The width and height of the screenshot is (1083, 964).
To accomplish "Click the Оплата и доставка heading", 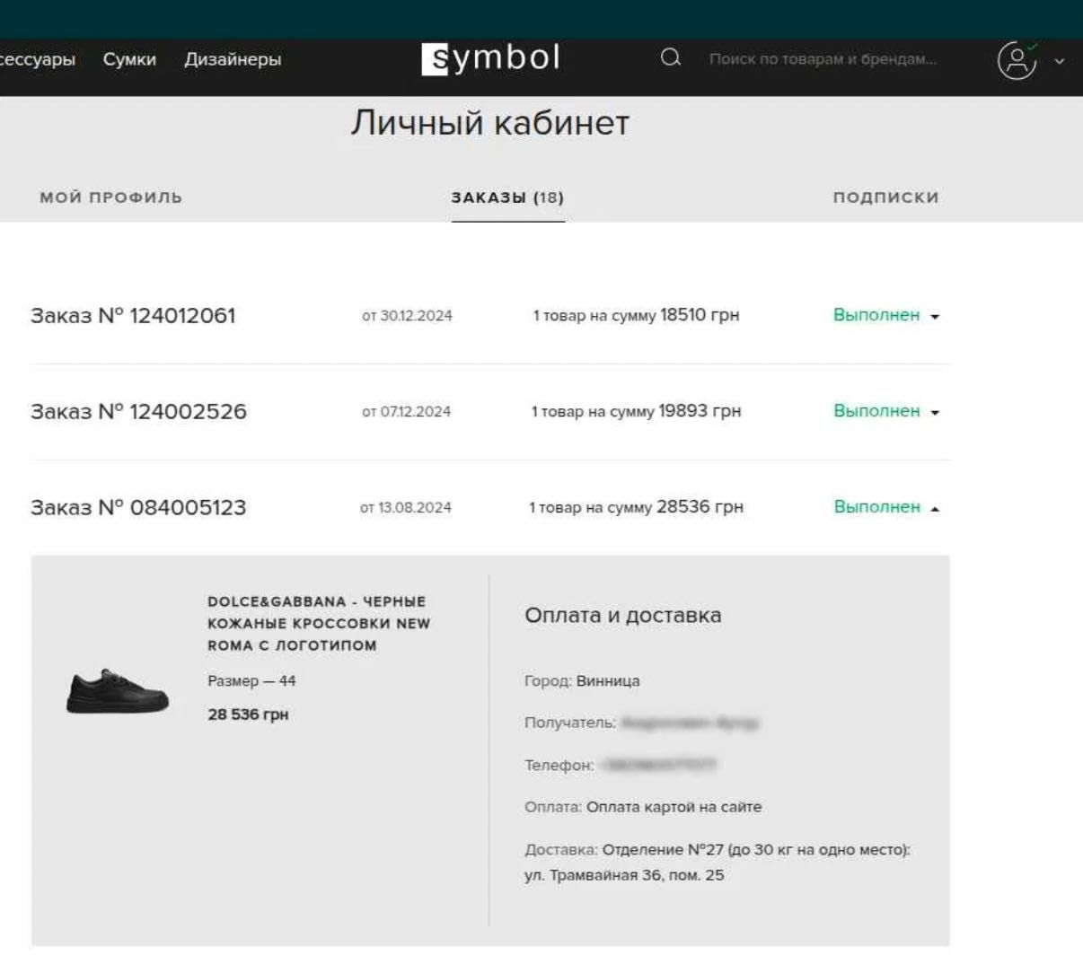I will (623, 616).
